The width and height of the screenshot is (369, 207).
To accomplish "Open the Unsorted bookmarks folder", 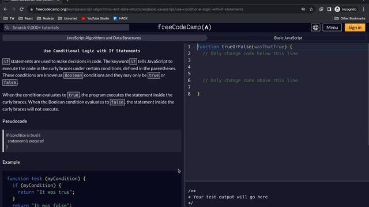I will click(x=67, y=18).
